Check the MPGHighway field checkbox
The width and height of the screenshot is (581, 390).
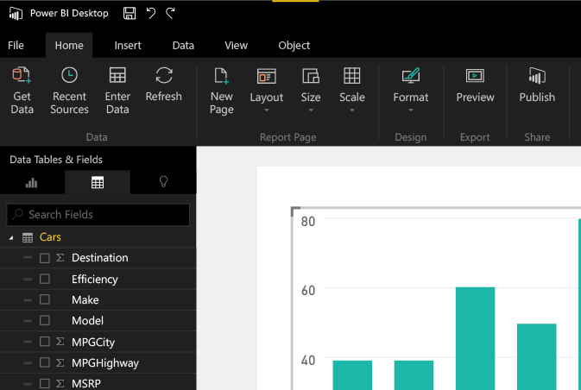pos(45,362)
